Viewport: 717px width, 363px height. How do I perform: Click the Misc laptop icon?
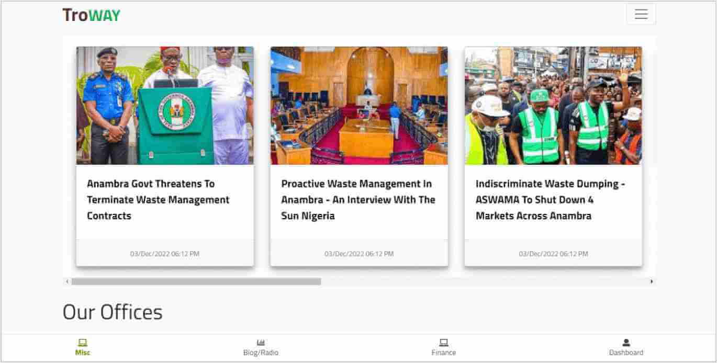83,343
